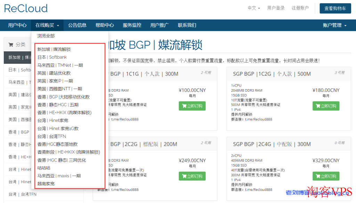Screen dimensions: 356x203
Task: Open 服务监控 in the navigation bar
Action: pyautogui.click(x=132, y=25)
